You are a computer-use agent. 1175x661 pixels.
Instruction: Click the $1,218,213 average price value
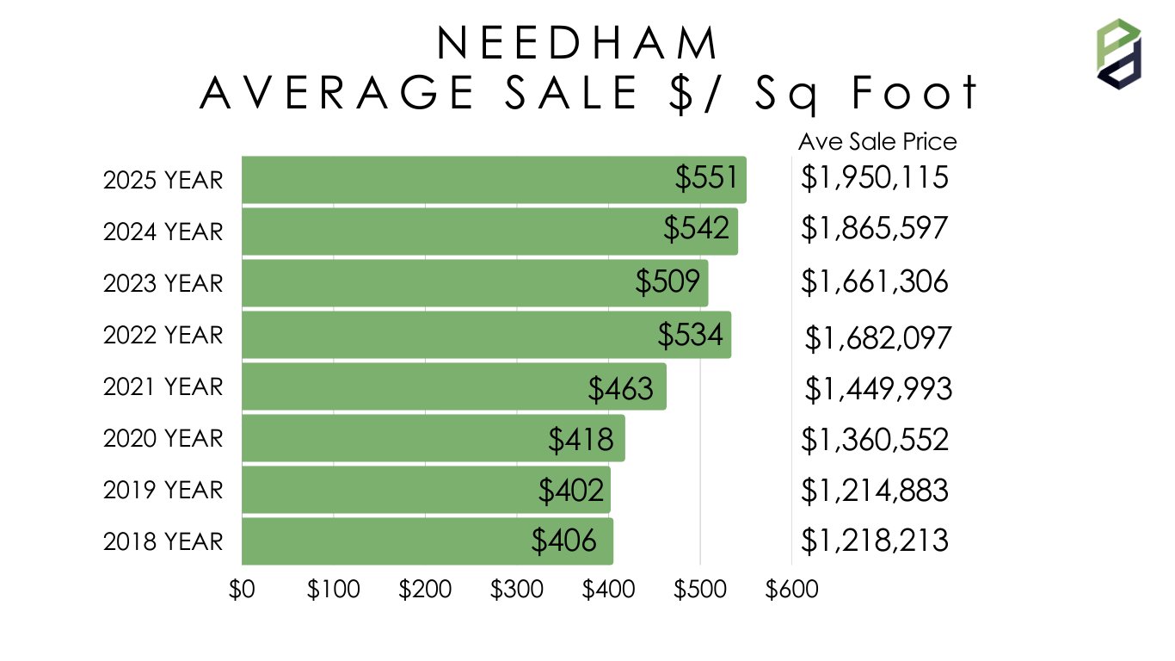point(874,541)
